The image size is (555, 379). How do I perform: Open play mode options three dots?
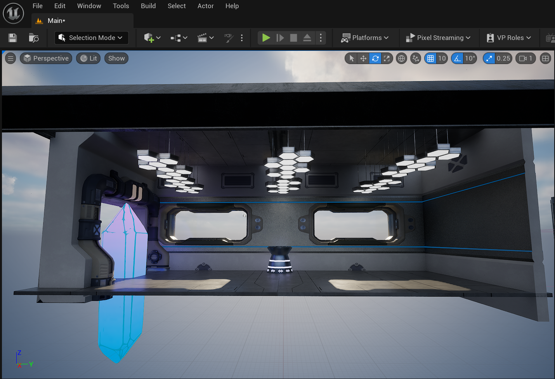point(321,38)
